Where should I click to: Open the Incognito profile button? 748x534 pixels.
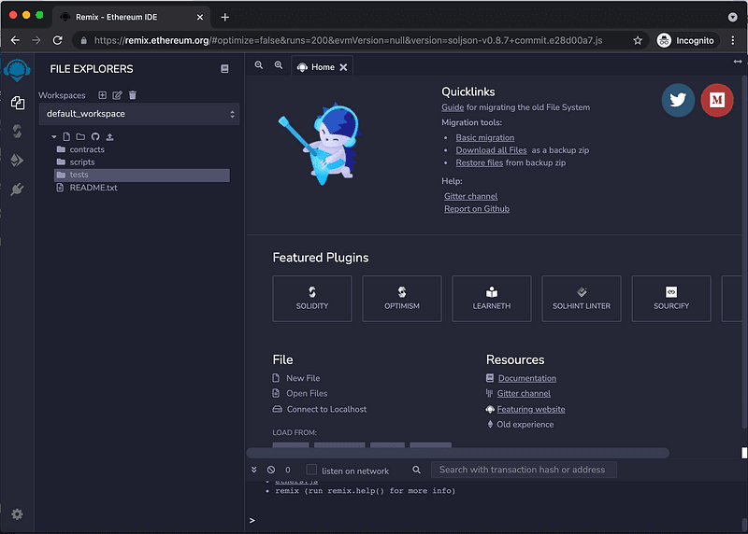tap(686, 40)
